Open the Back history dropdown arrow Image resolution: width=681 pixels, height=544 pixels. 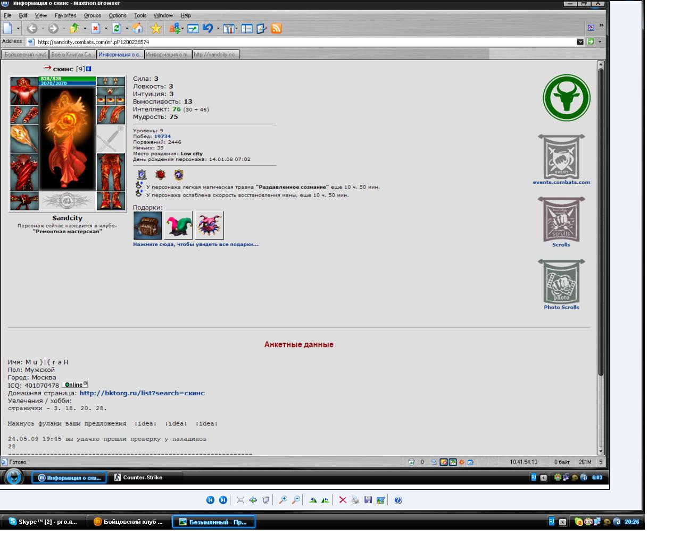coord(43,29)
